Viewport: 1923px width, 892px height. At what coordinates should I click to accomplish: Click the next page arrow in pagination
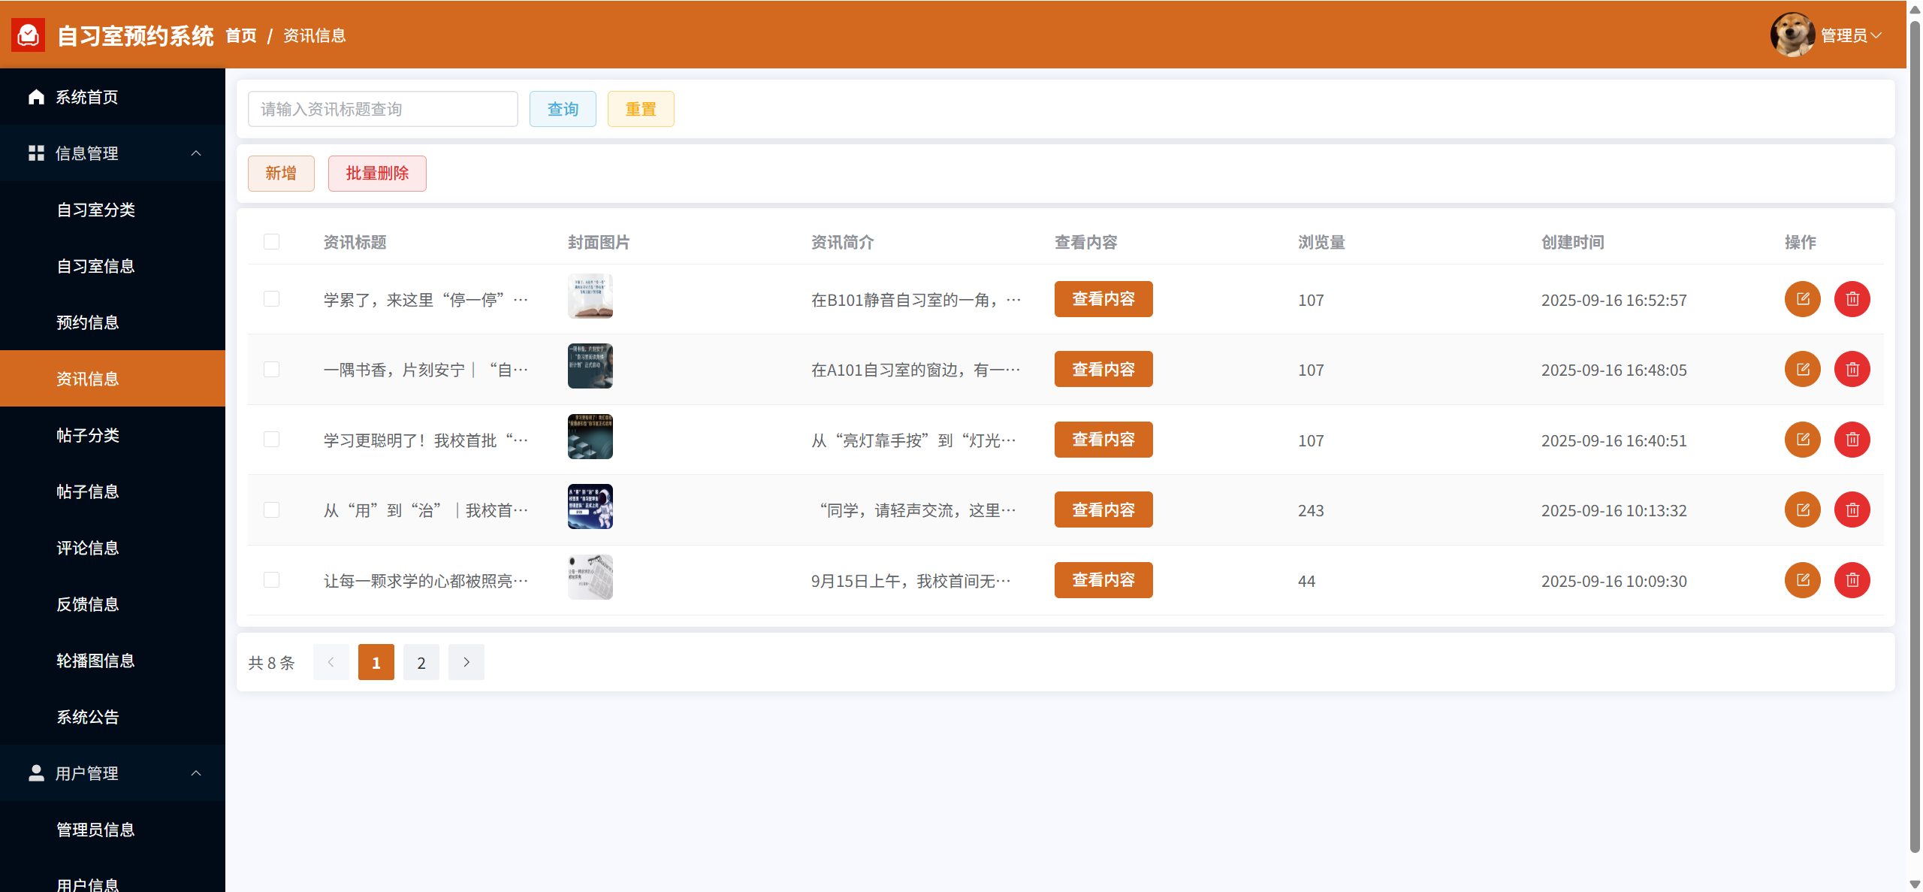point(466,662)
